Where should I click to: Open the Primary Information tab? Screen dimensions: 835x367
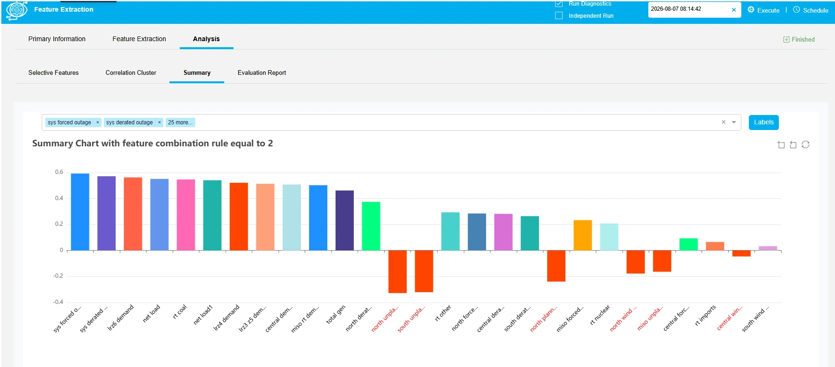click(x=57, y=39)
